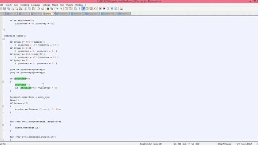Viewport: 258px width, 145px height.
Task: Zoom in using the toolbar icon
Action: (57, 8)
